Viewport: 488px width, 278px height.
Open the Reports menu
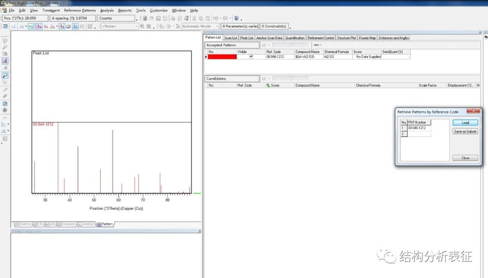(125, 10)
